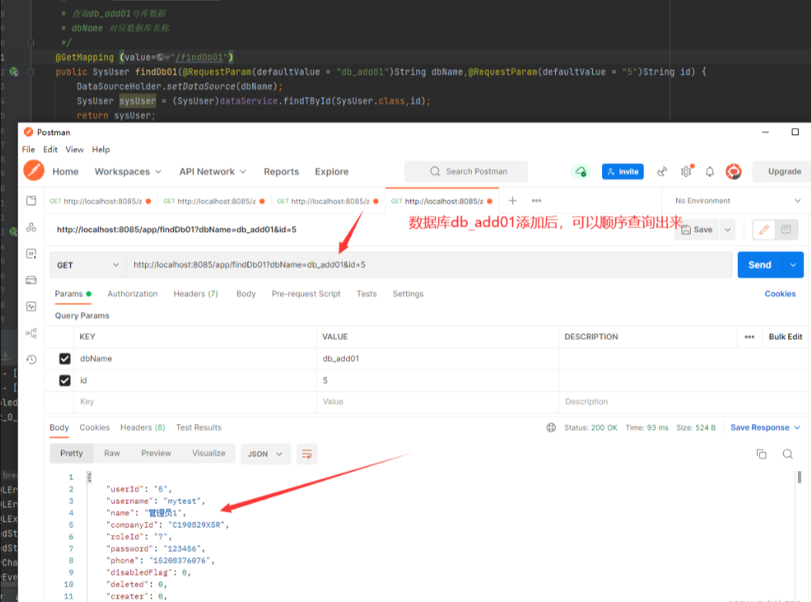
Task: Click the Upgrade button
Action: 784,172
